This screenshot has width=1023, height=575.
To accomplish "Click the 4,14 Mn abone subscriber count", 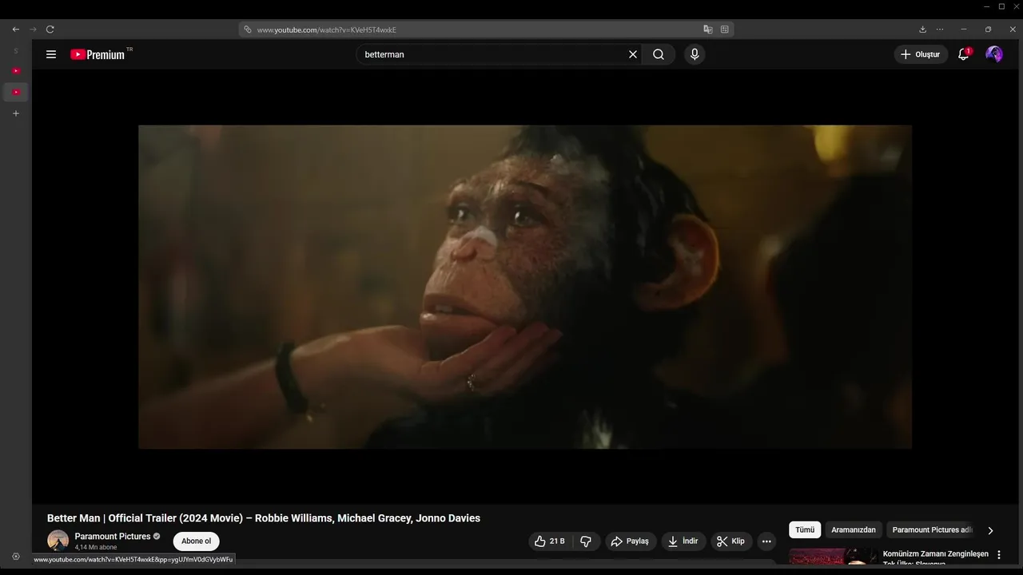I will 96,548.
